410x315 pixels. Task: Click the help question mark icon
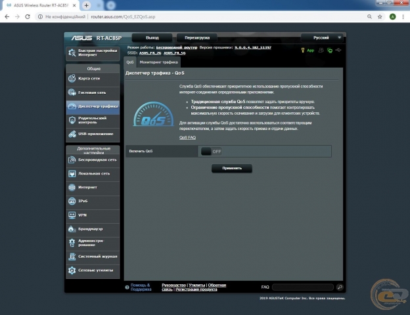coord(127,287)
